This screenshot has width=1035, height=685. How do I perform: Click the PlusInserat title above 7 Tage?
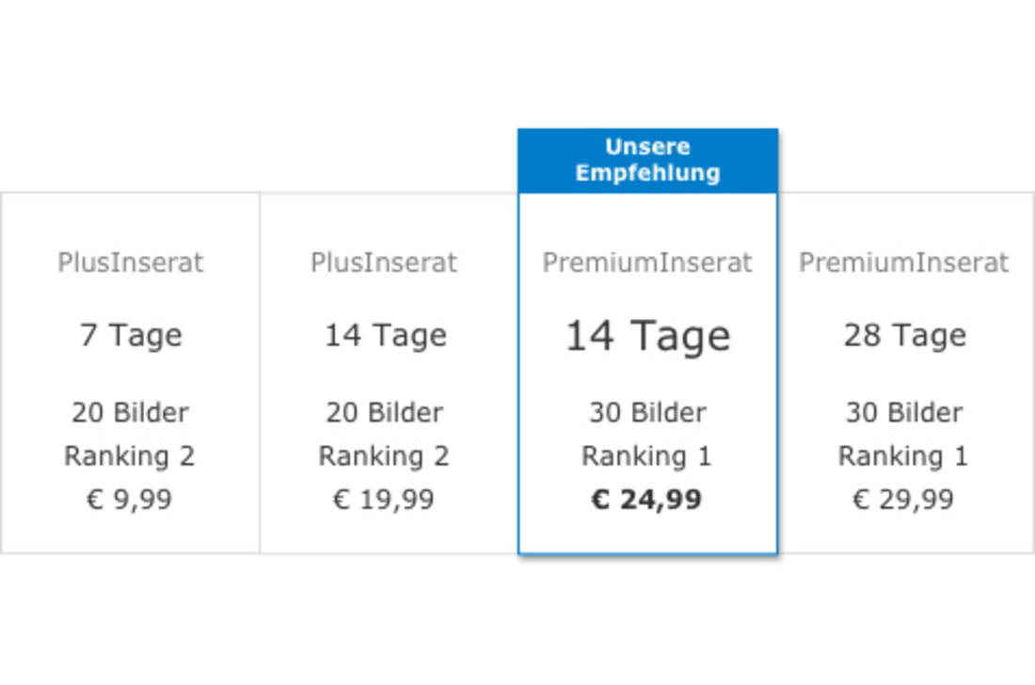point(131,263)
